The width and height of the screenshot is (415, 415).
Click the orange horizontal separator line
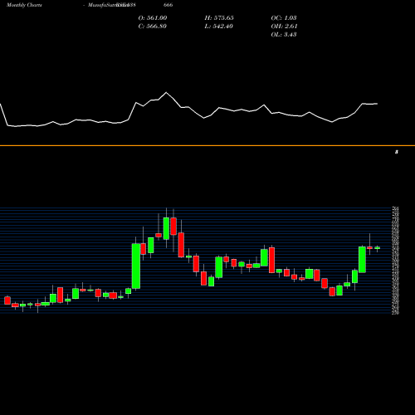[x=207, y=145]
